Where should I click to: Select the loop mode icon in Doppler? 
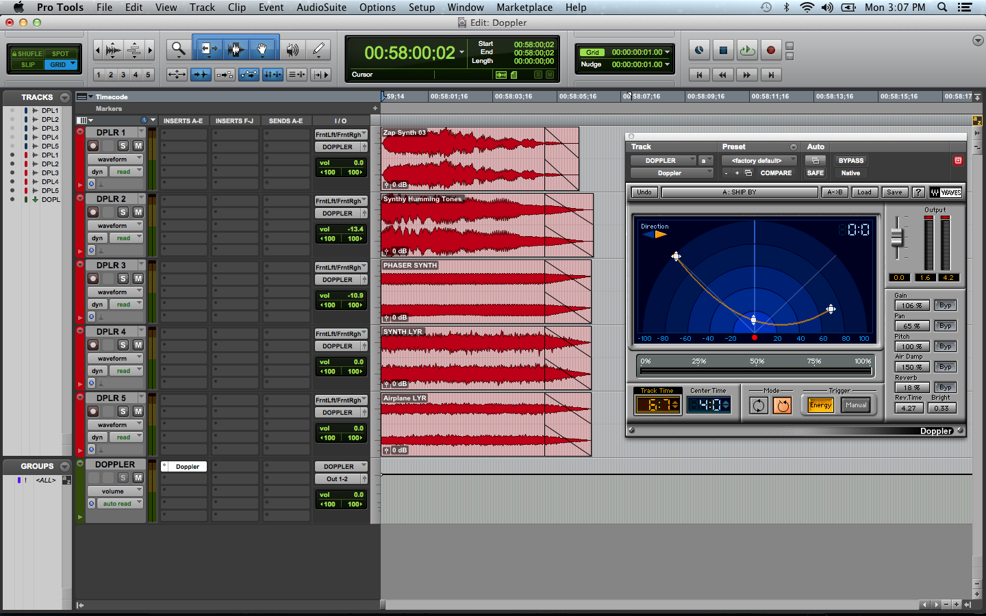759,405
